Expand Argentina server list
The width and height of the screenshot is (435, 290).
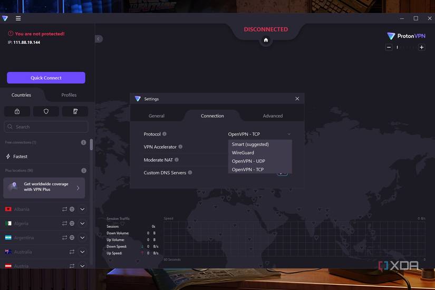coord(82,238)
